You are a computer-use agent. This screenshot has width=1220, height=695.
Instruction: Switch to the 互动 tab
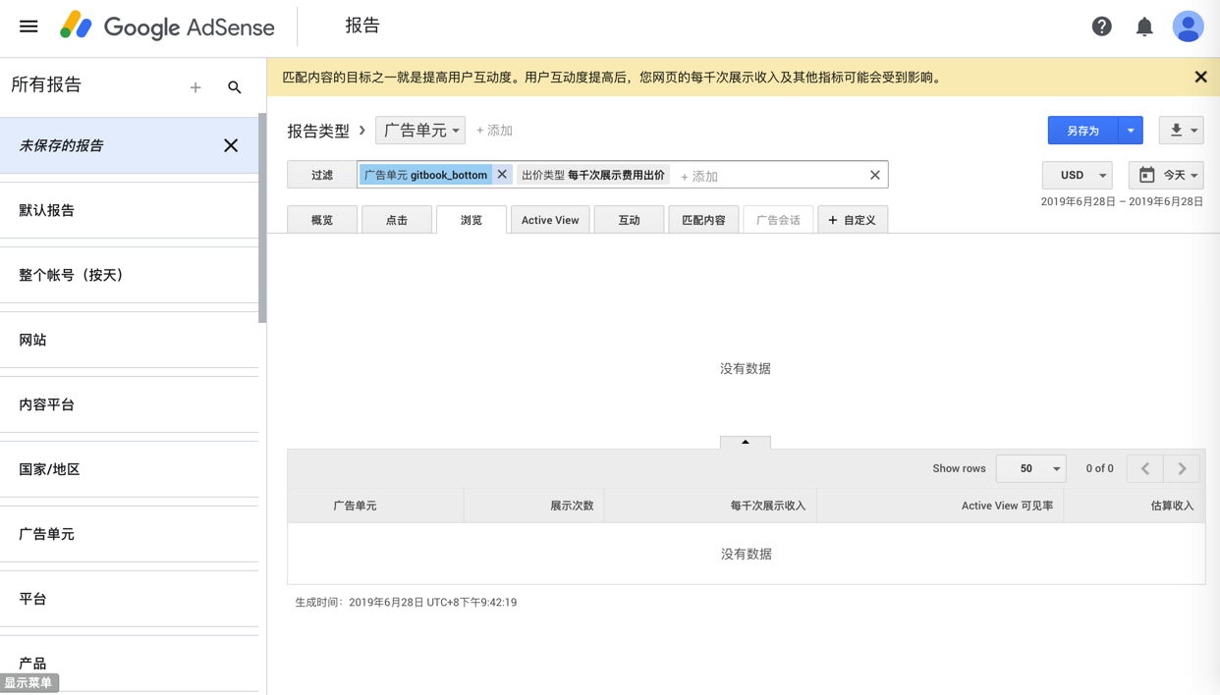click(630, 220)
